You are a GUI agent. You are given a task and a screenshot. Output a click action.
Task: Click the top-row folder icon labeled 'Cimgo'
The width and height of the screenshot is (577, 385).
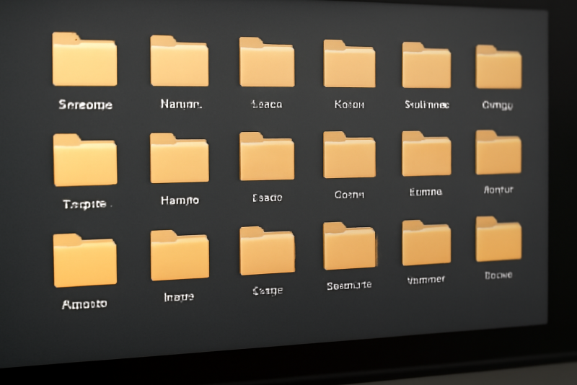[x=498, y=67]
